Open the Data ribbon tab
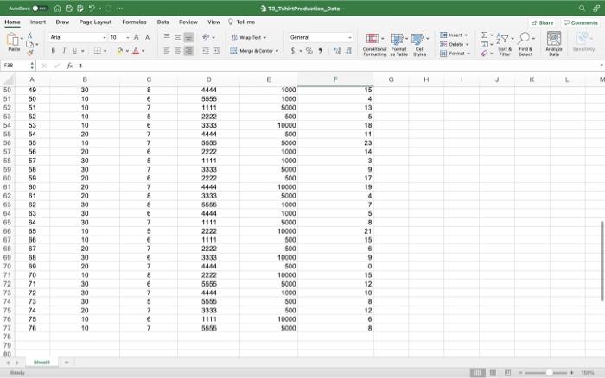605x378 pixels. click(x=162, y=22)
